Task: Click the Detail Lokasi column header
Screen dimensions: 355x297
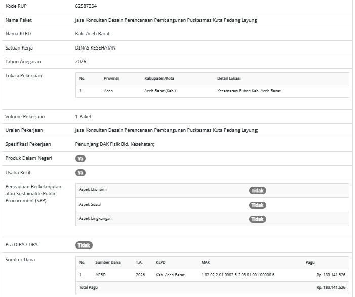Action: click(228, 78)
